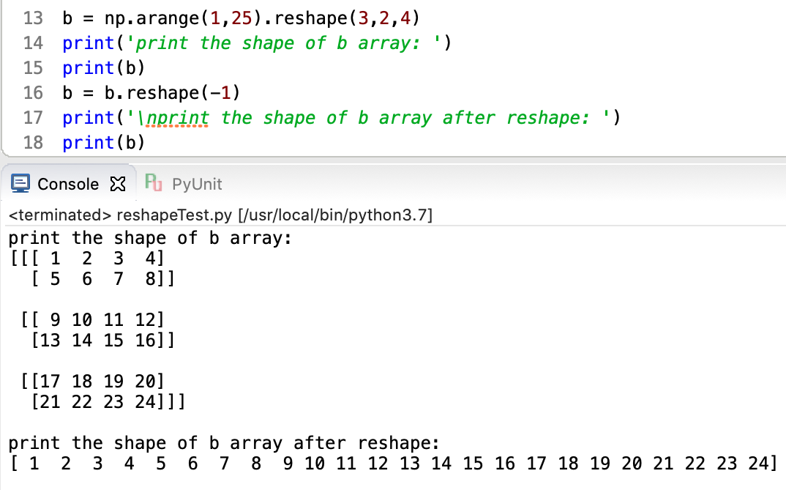
Task: Select line number 14 in the editor gutter
Action: tap(33, 42)
